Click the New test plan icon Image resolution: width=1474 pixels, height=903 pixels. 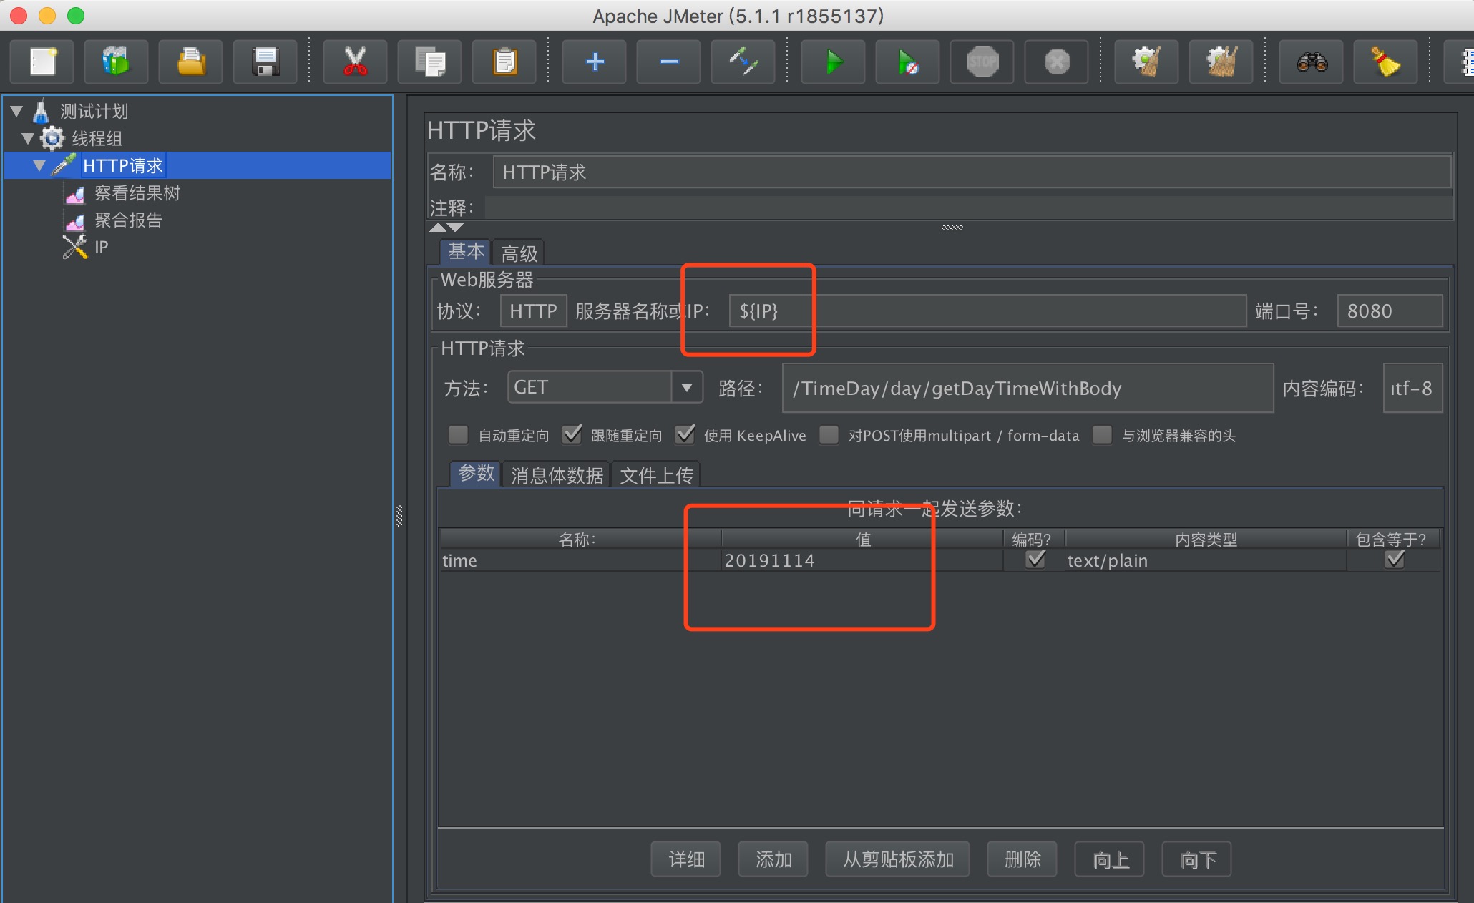[x=43, y=62]
